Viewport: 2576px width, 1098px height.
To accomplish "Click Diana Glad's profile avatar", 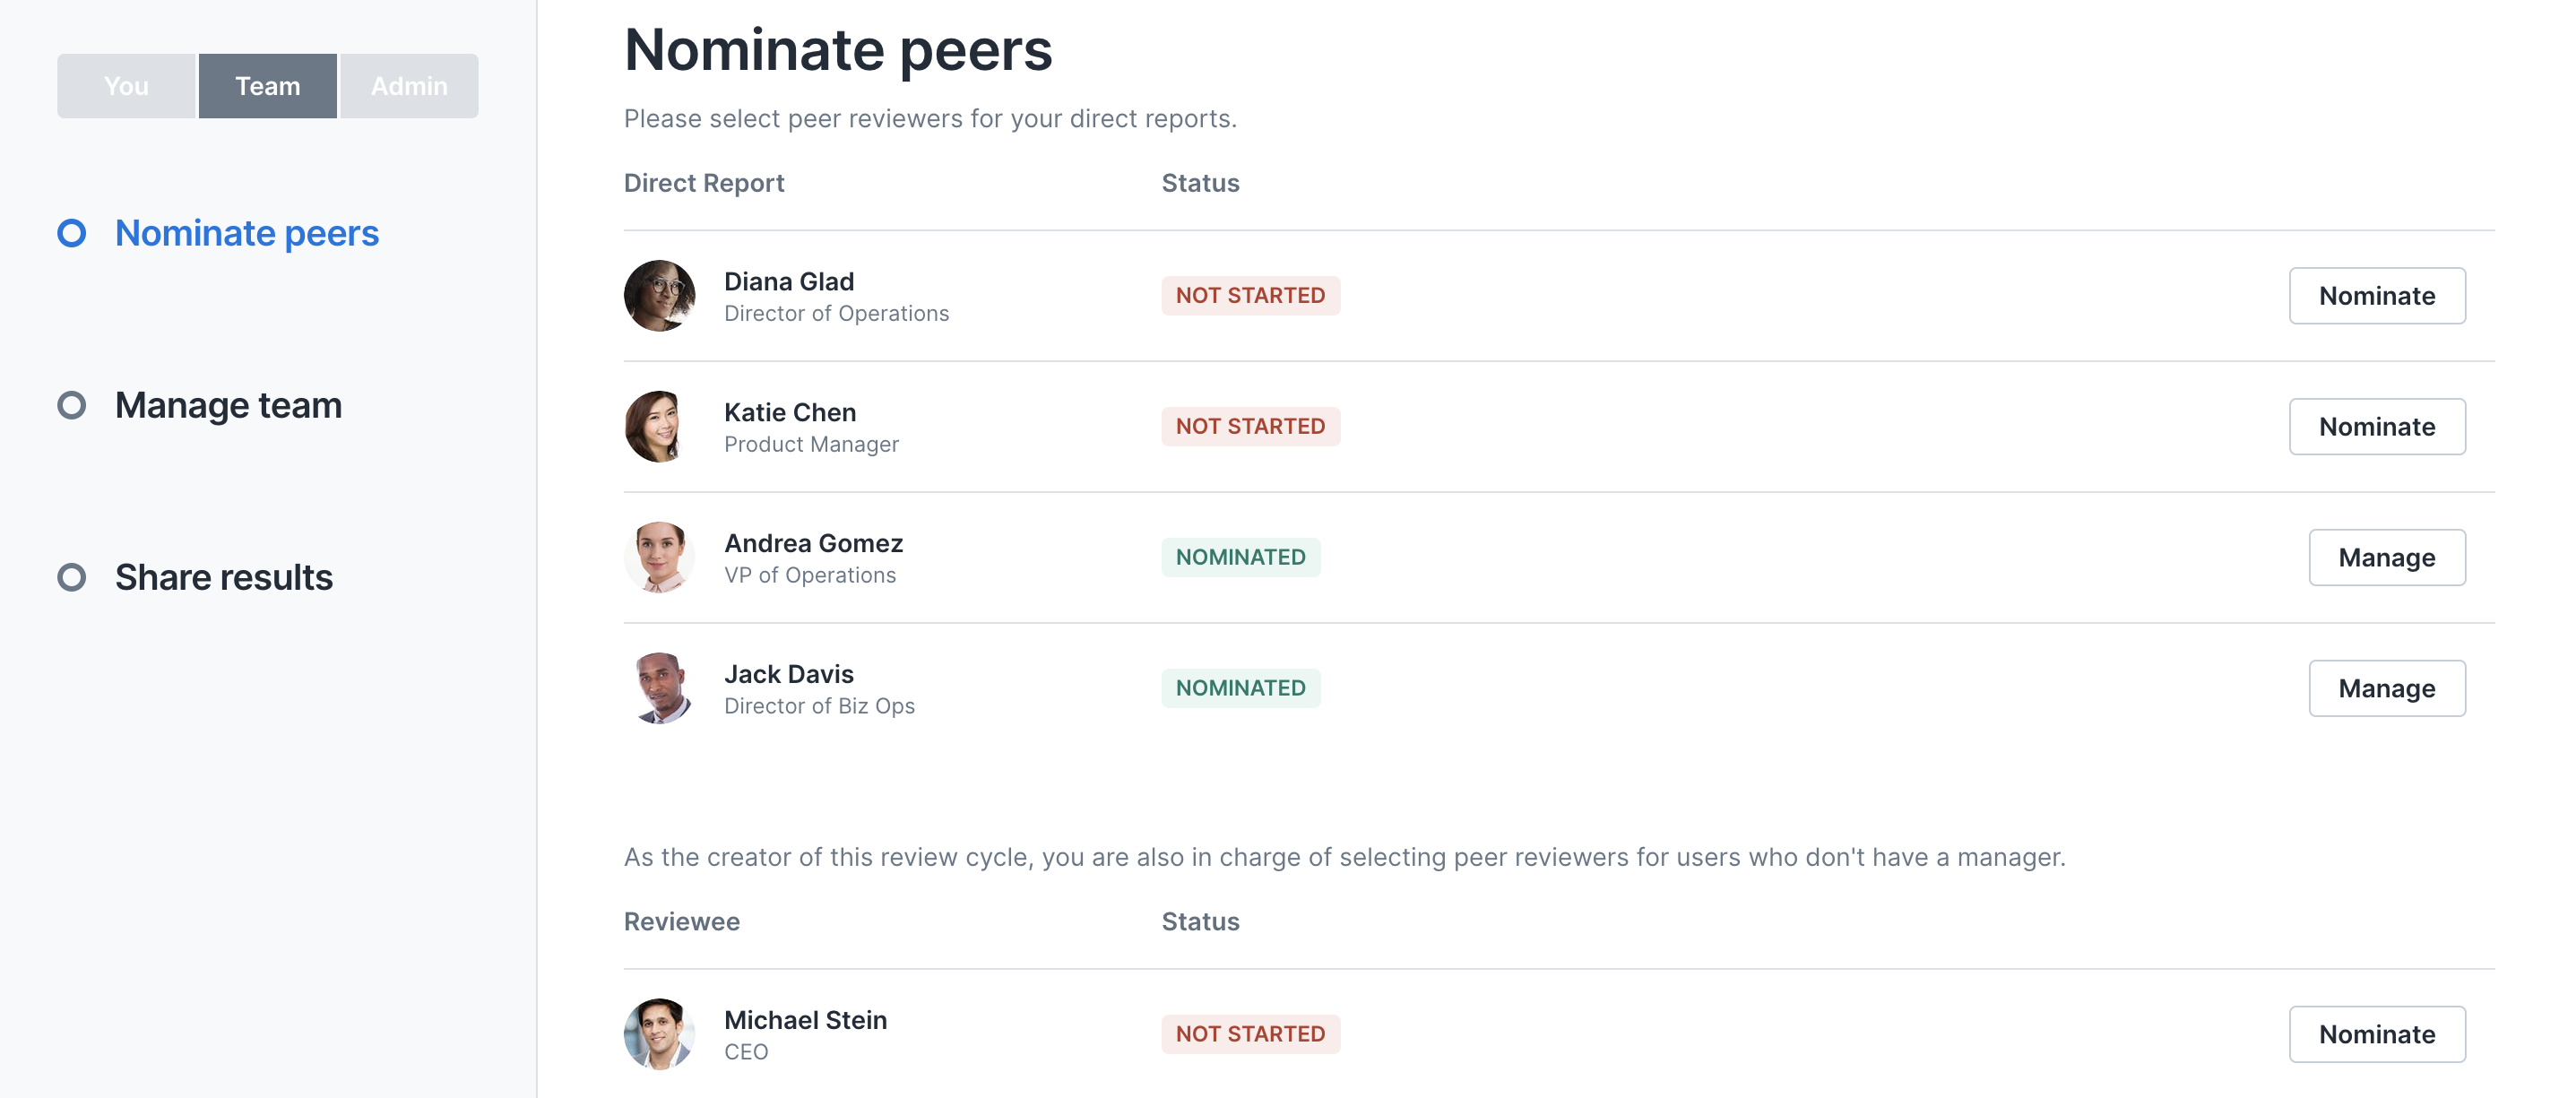I will point(659,296).
